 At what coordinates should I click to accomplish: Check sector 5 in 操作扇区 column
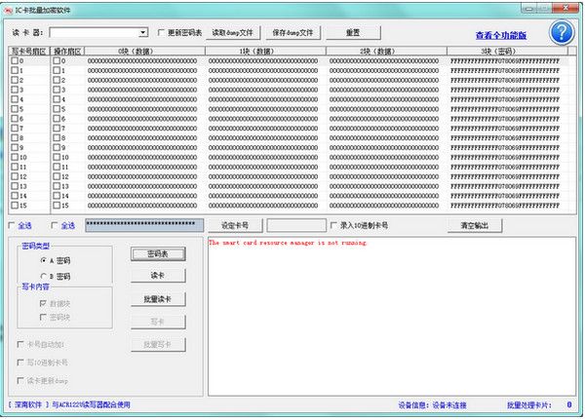point(56,109)
